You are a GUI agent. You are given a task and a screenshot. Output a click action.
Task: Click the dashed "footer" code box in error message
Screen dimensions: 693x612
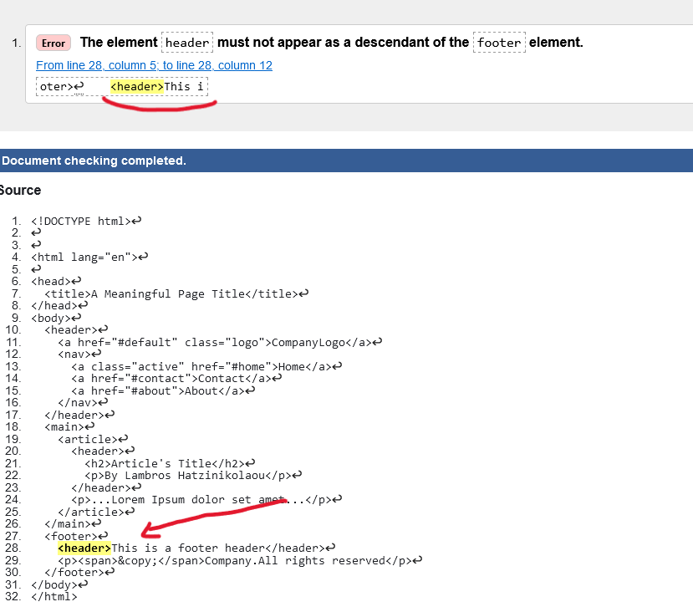pos(499,43)
